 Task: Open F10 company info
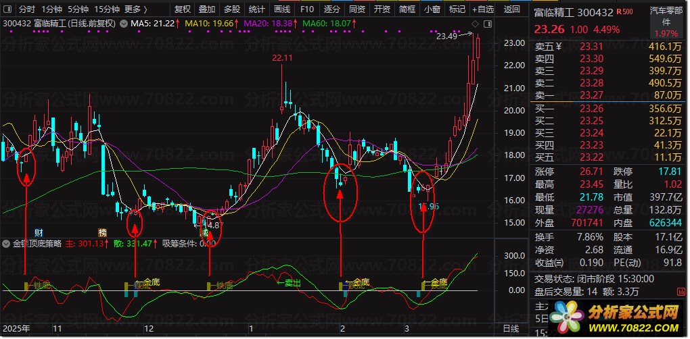click(x=306, y=9)
